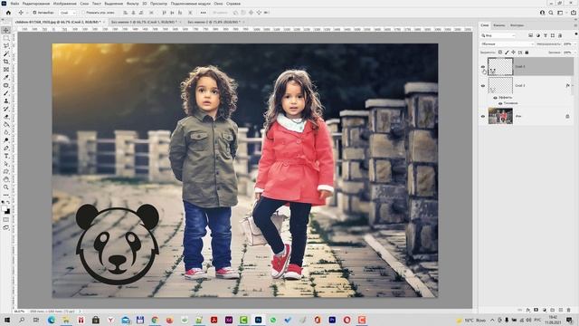Screen dimensions: 579x326
Task: Click the Home icon in options bar
Action: coord(8,13)
